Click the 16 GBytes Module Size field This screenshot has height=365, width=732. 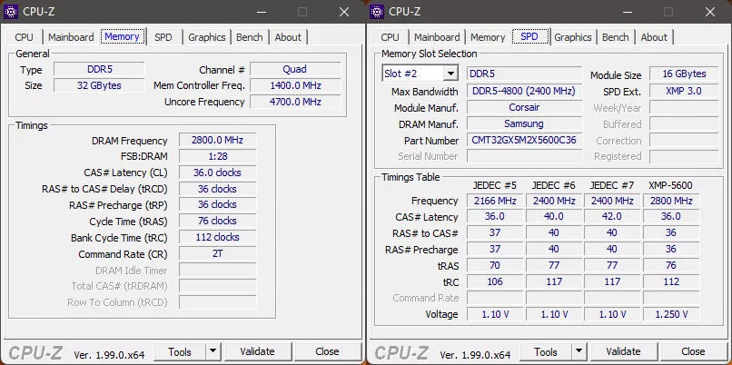pos(684,74)
